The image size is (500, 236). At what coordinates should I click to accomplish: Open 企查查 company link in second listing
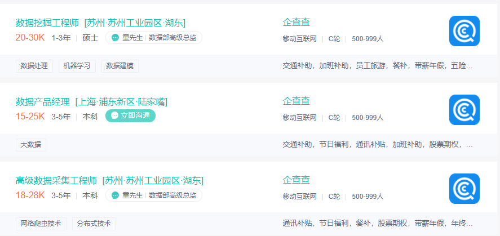(x=296, y=101)
